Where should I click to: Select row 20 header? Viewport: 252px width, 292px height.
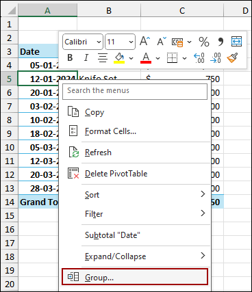[9, 284]
